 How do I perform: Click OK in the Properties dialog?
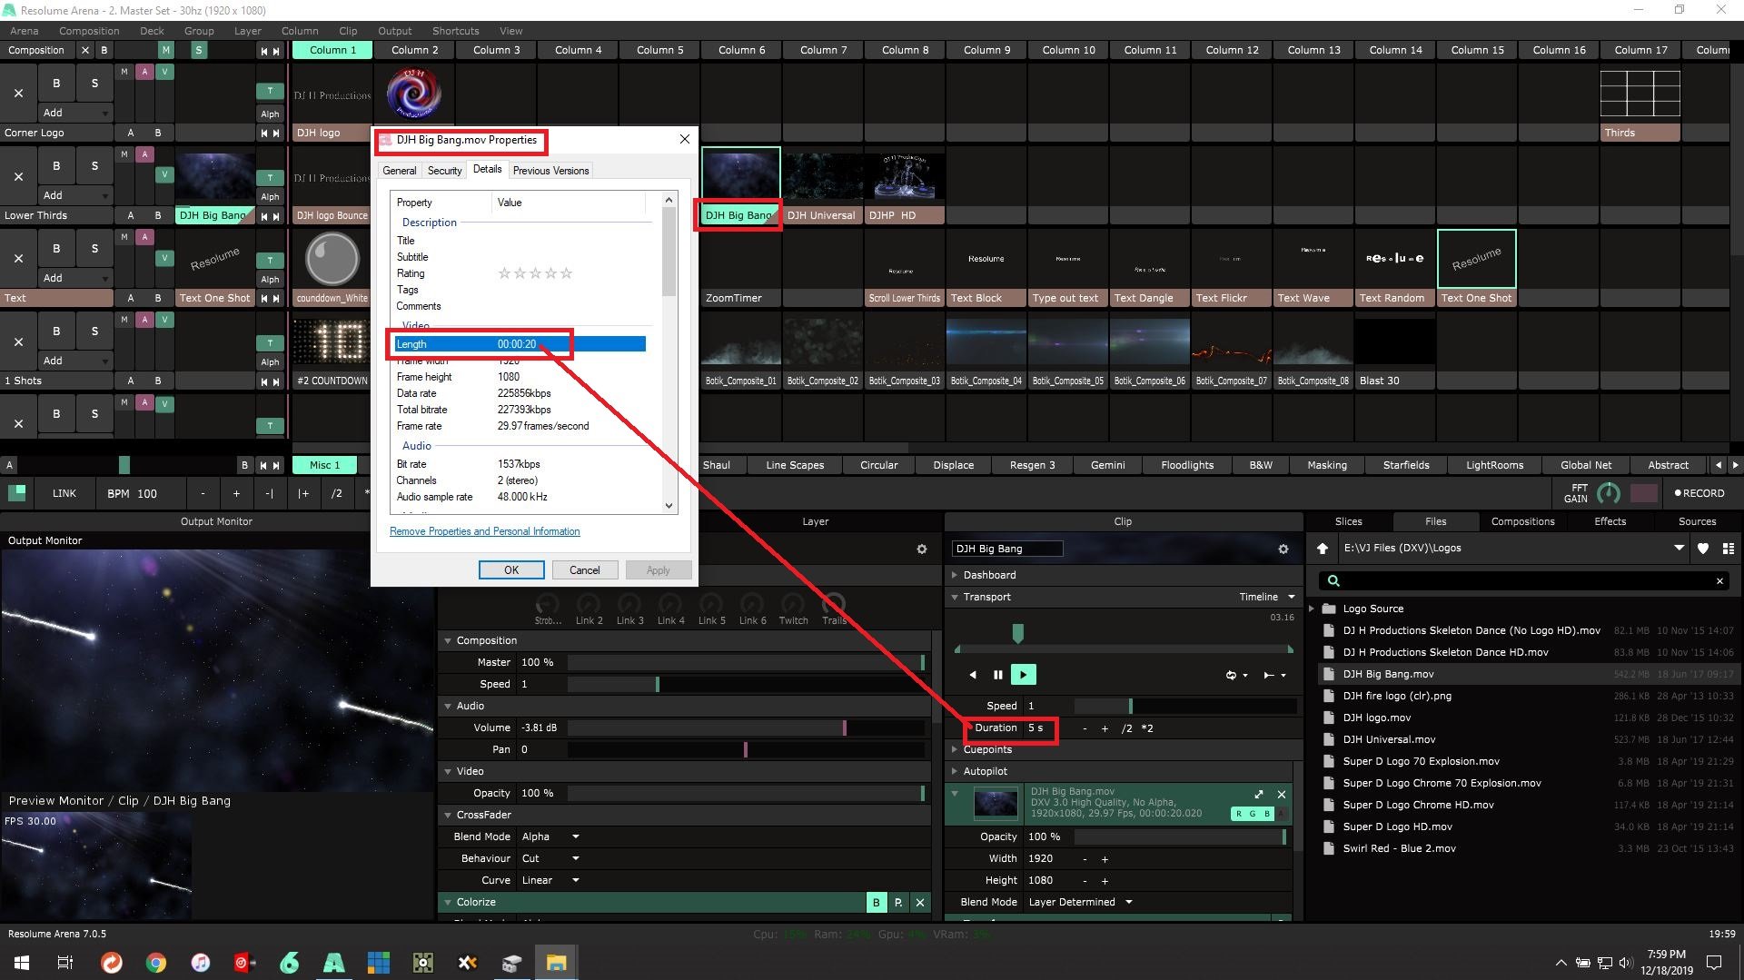(511, 570)
